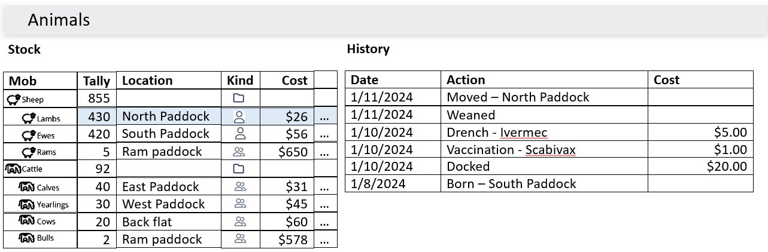Click the sheep icon beside Rams
The height and width of the screenshot is (252, 768).
28,152
